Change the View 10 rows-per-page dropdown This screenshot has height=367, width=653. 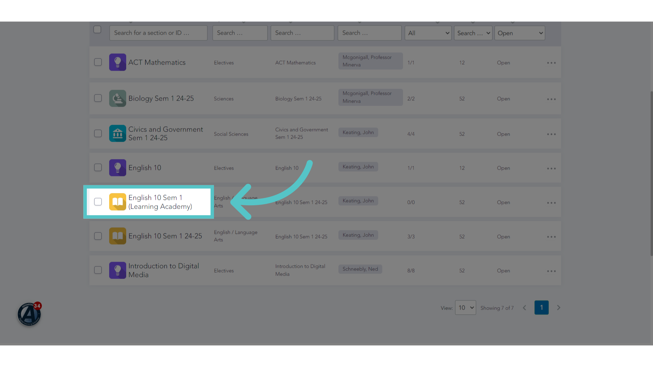pos(466,308)
